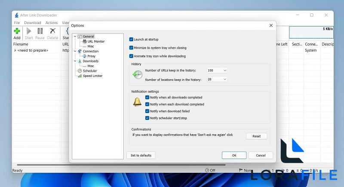Confirm options with OK button
Viewport: 344px width, 187px height.
[x=234, y=155]
